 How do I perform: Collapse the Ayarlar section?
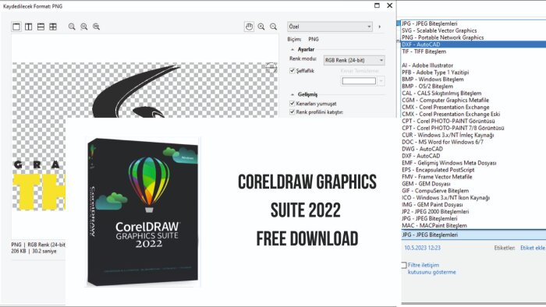(x=292, y=50)
